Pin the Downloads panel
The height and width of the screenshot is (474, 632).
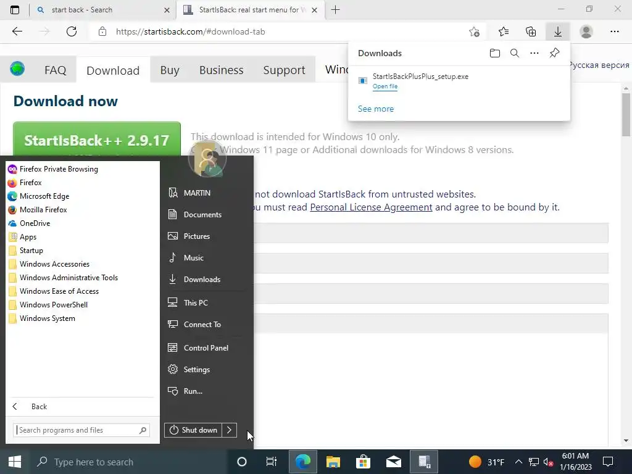point(555,53)
